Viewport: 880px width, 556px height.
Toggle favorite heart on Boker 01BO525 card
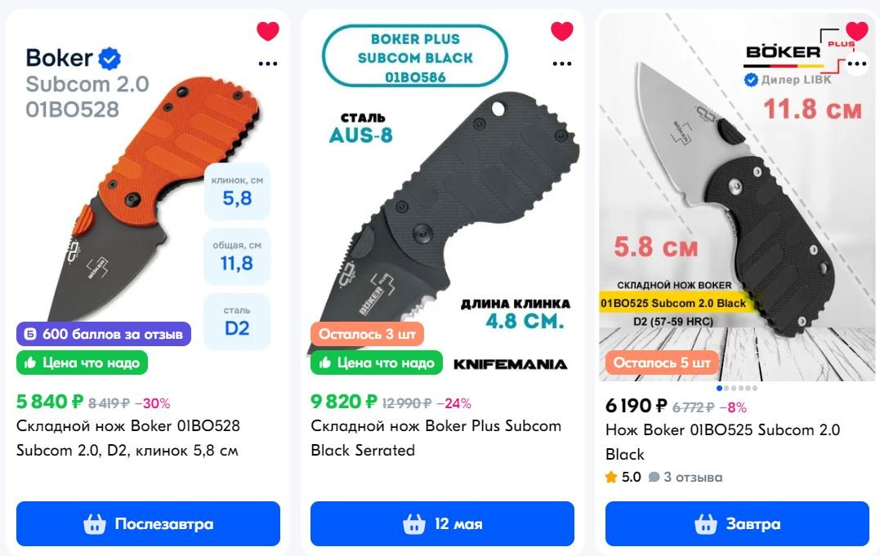coord(857,31)
